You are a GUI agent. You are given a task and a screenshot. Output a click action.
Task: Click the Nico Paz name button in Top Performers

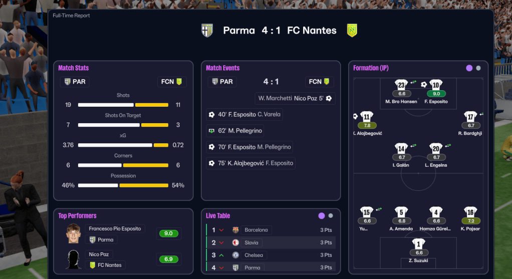(99, 254)
